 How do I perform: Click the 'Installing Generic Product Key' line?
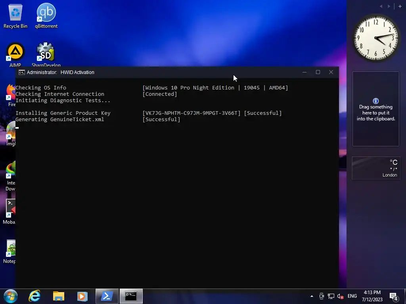tap(63, 113)
